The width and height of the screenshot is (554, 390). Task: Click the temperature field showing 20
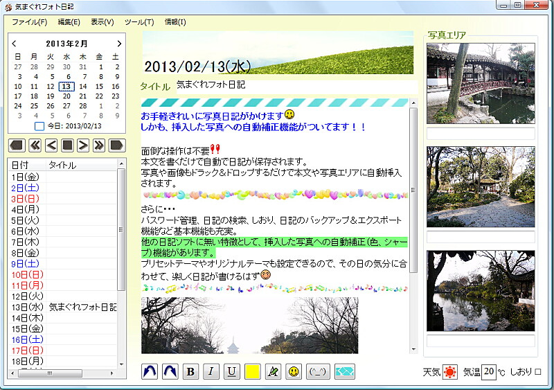489,371
